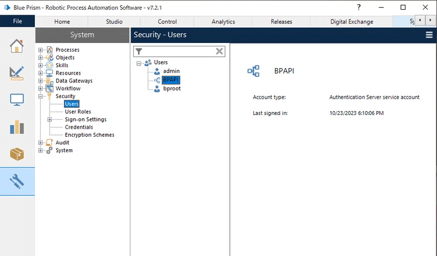Switch to the Analytics tab
437x256 pixels.
tap(223, 22)
